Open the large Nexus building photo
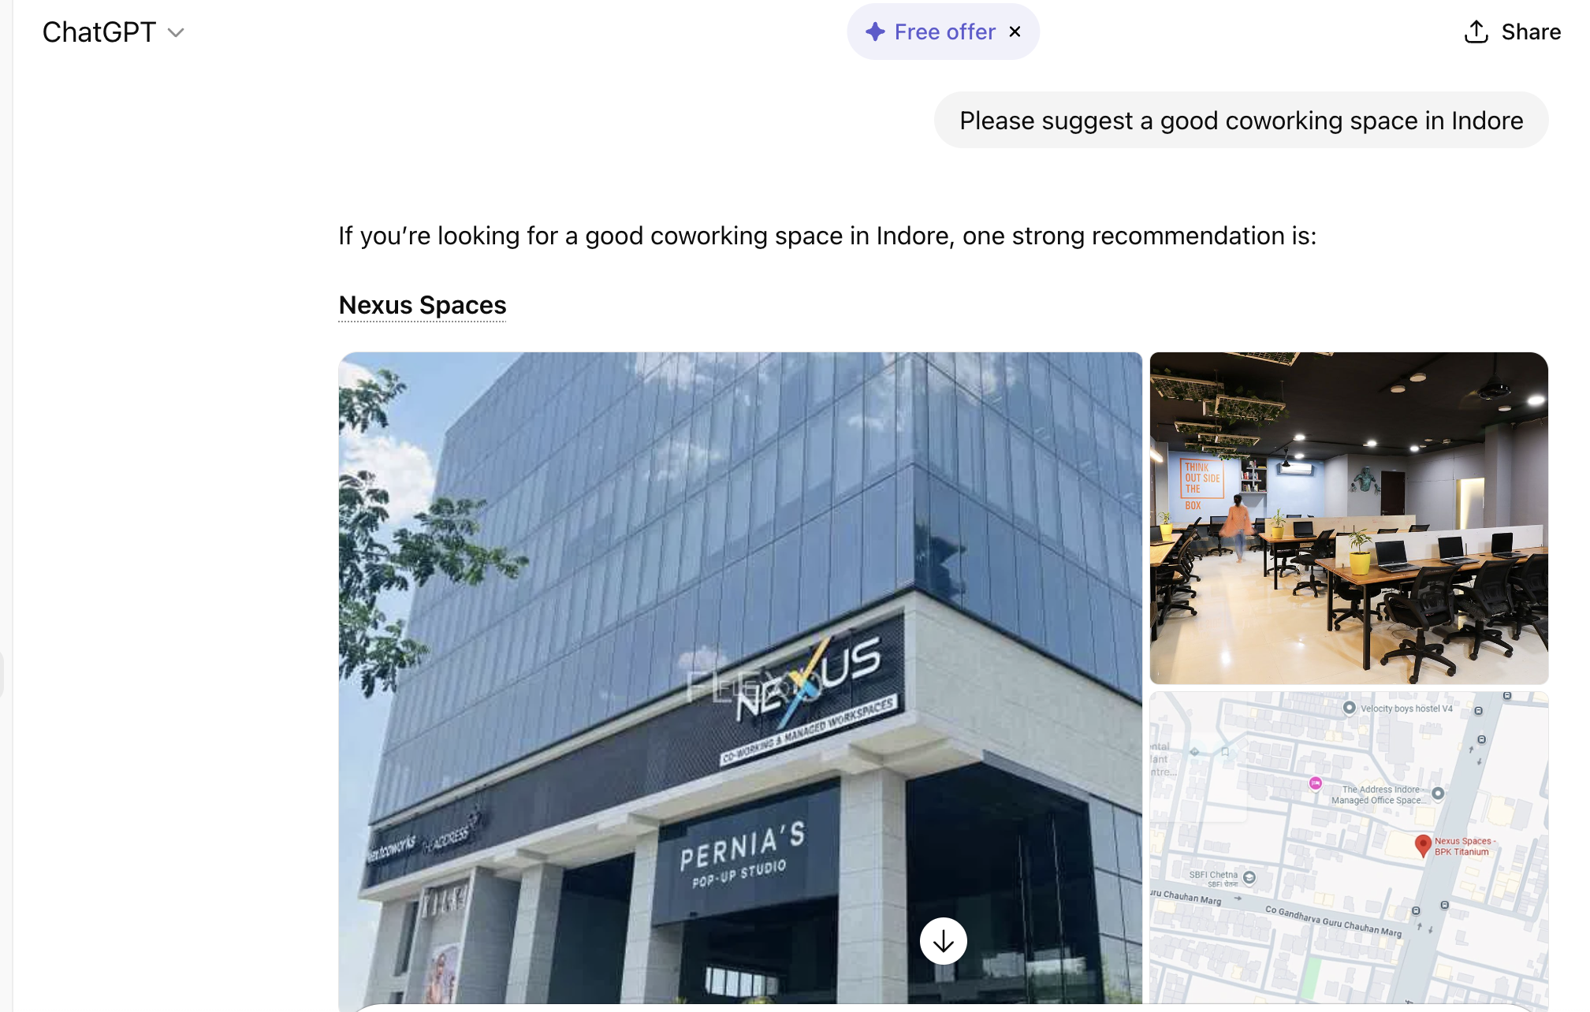The height and width of the screenshot is (1012, 1590). coord(740,678)
